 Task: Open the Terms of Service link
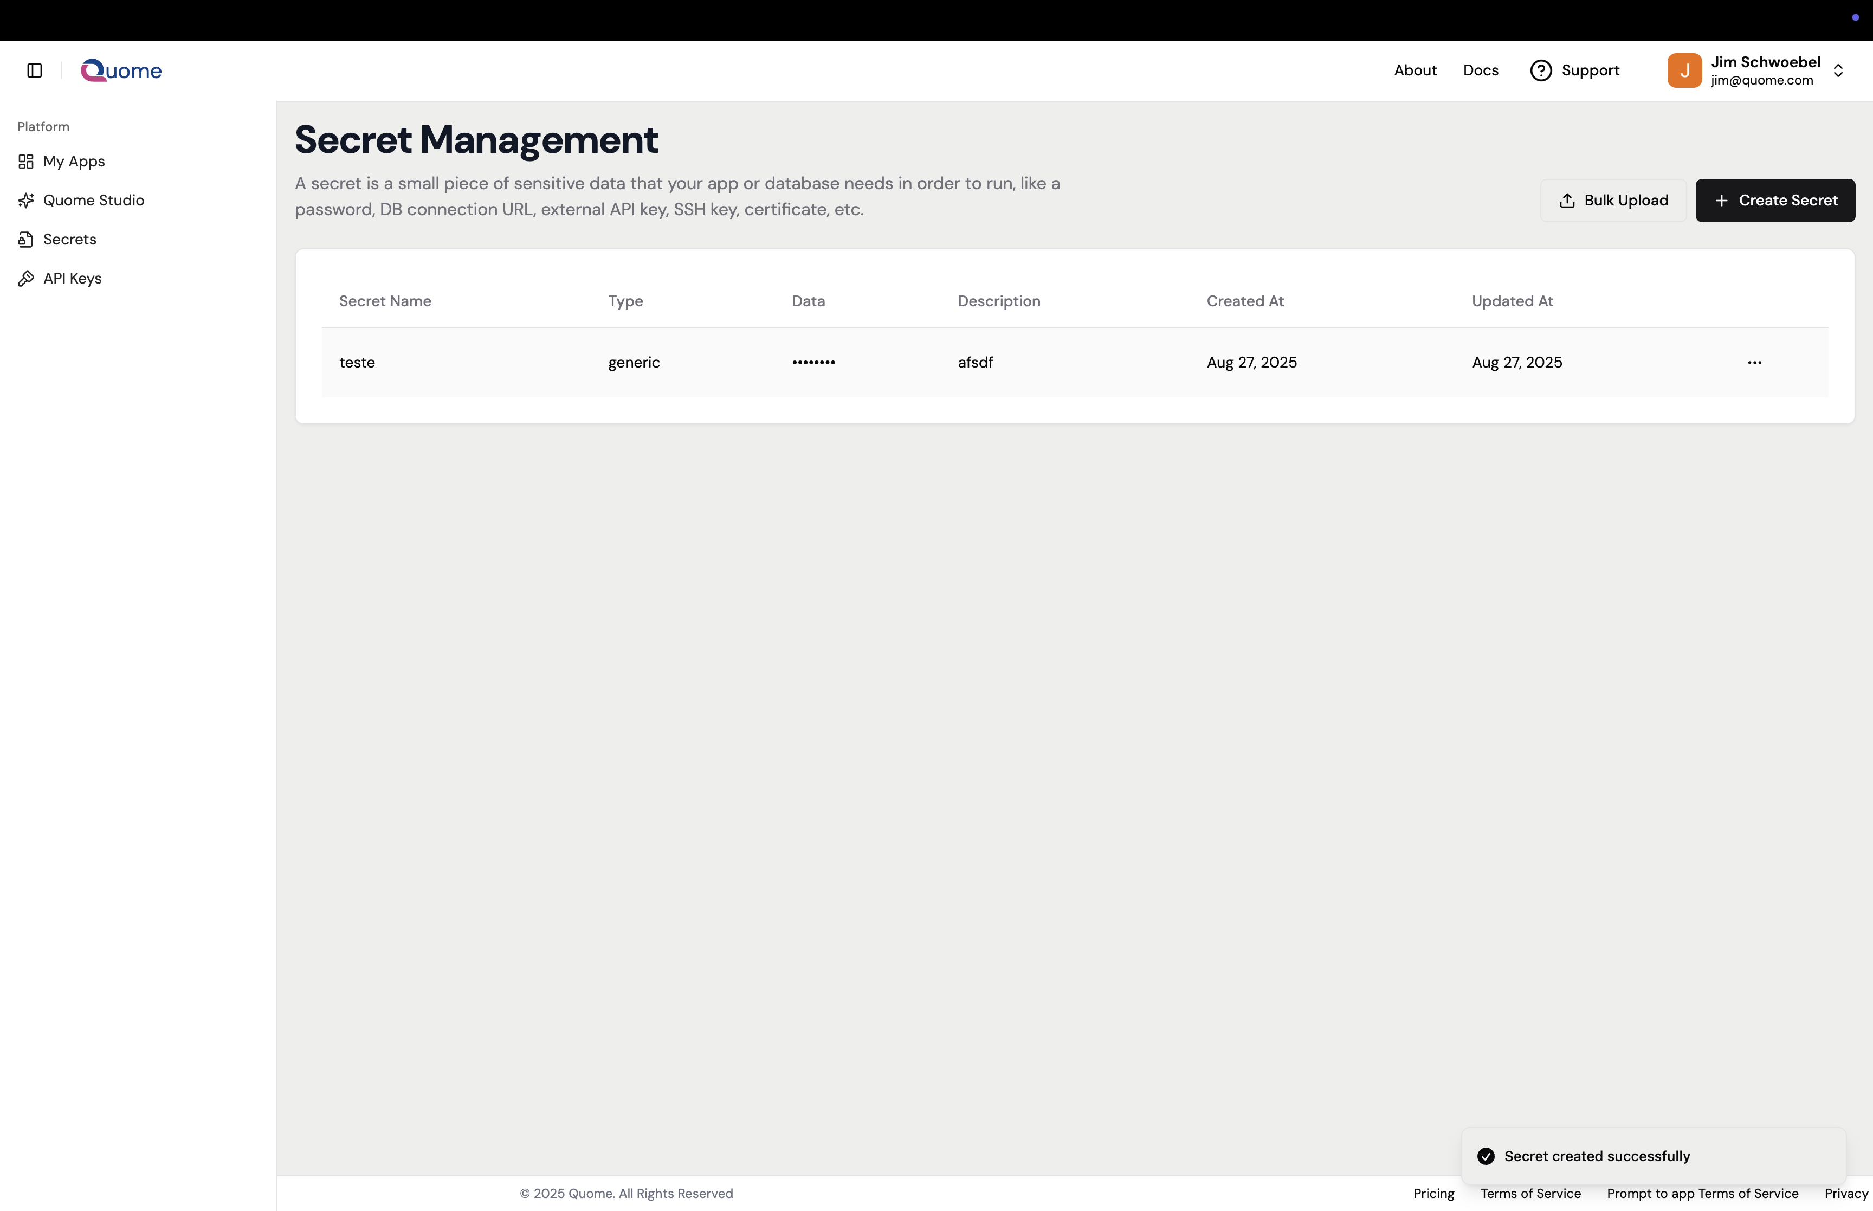(1530, 1193)
